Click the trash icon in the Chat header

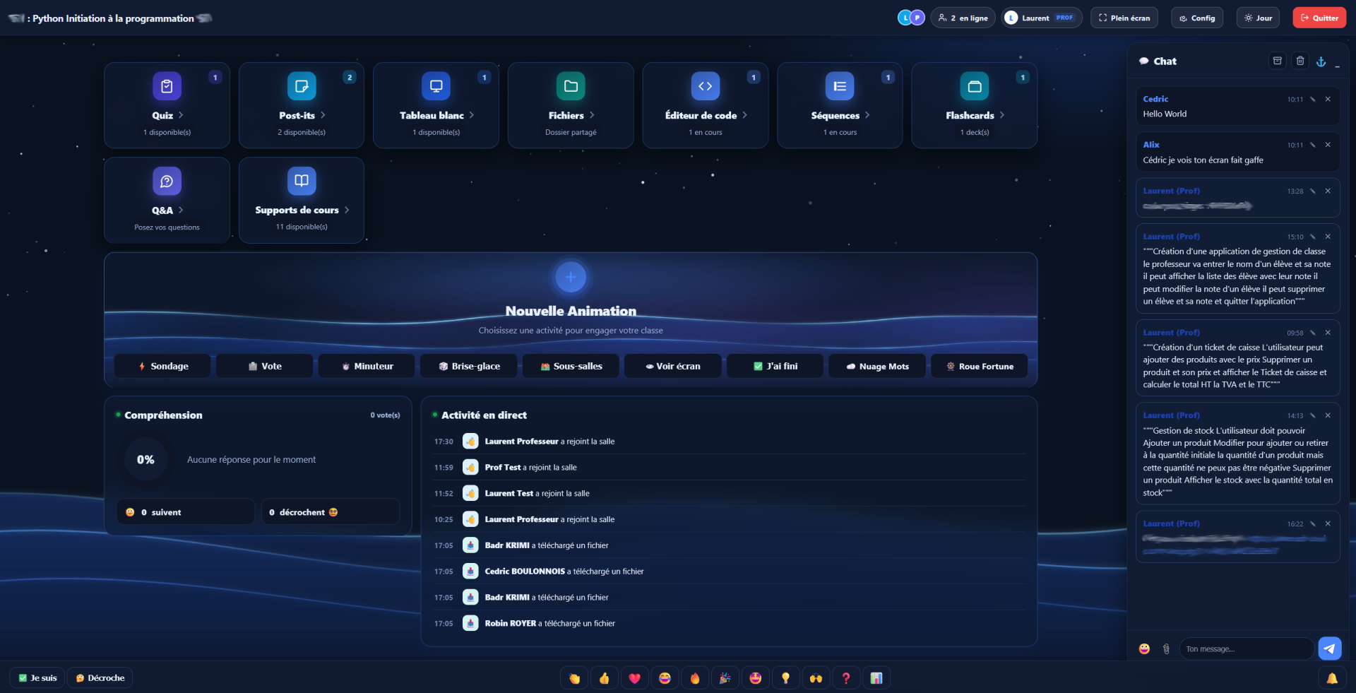tap(1300, 61)
